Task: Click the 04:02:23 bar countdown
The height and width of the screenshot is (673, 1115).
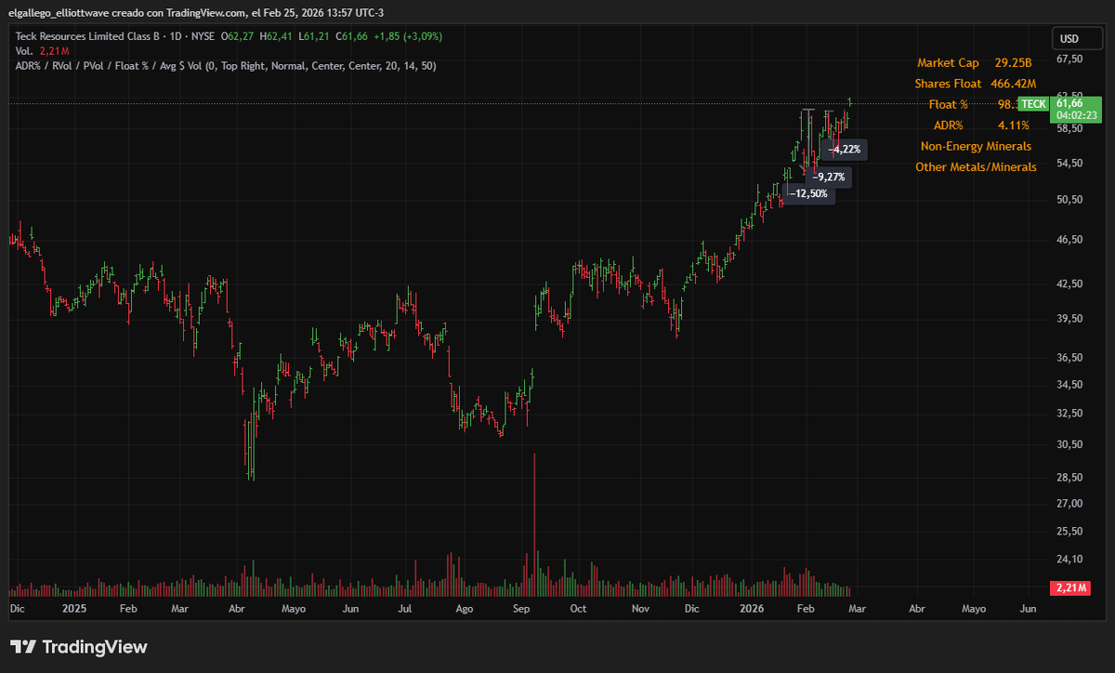Action: click(1075, 115)
